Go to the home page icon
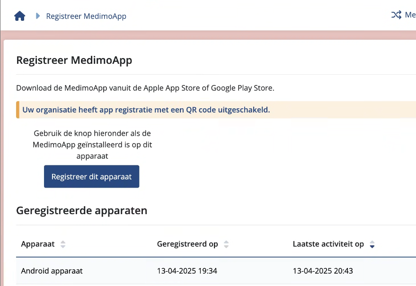The image size is (416, 286). [19, 16]
